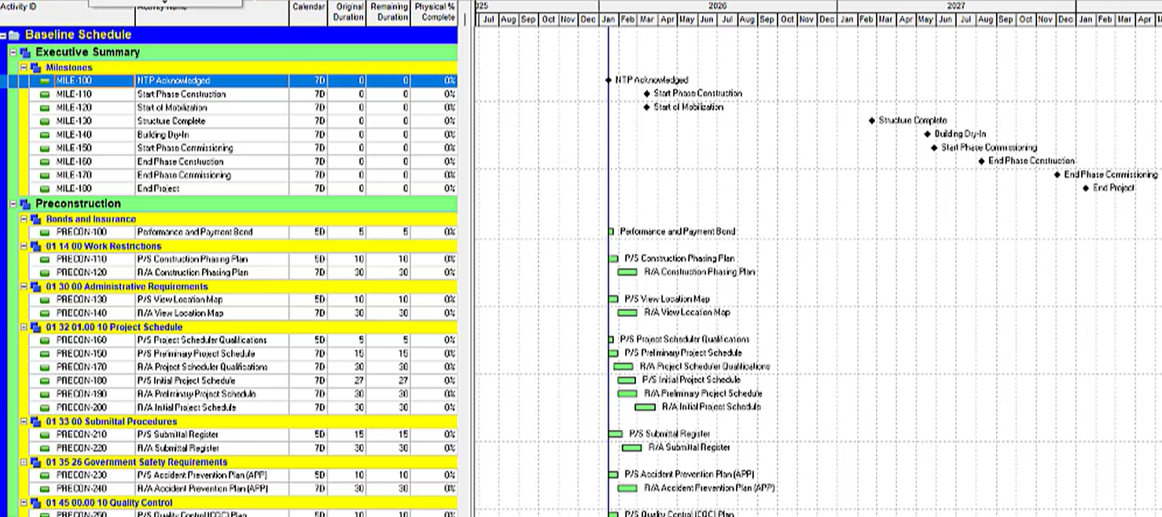This screenshot has width=1162, height=517.
Task: Click the WBS icon next to Executive Summary
Action: pyautogui.click(x=25, y=53)
